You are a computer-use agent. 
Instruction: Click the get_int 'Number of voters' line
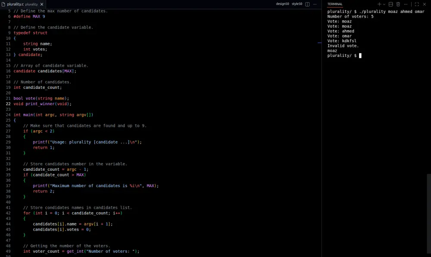pyautogui.click(x=81, y=251)
